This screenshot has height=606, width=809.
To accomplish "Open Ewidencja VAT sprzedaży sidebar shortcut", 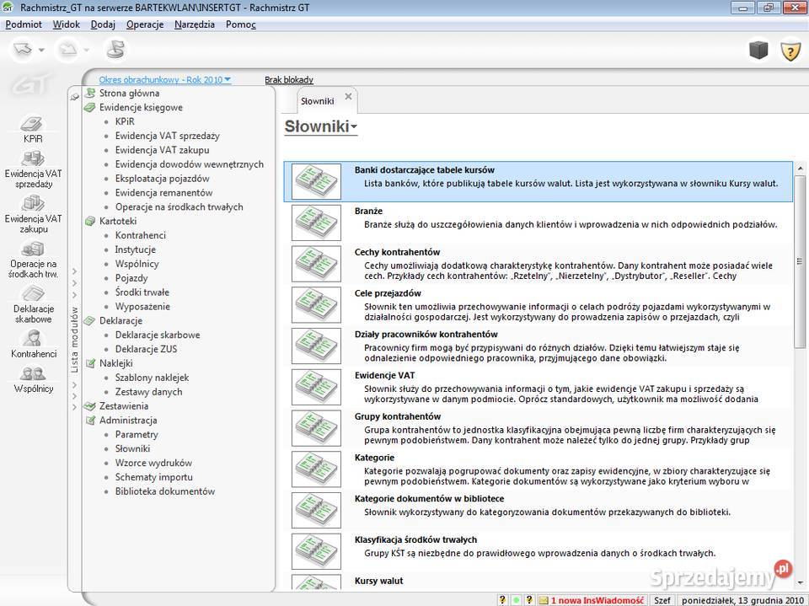I will click(x=33, y=169).
